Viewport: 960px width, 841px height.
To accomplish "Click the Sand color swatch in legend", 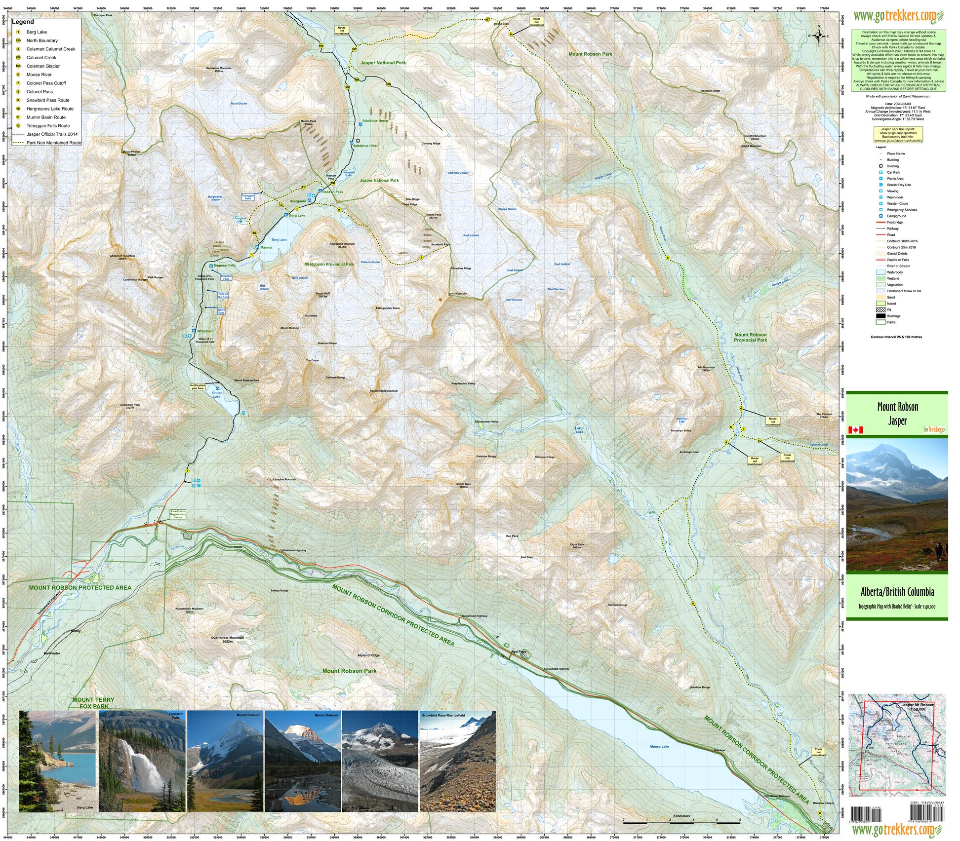I will click(x=881, y=297).
